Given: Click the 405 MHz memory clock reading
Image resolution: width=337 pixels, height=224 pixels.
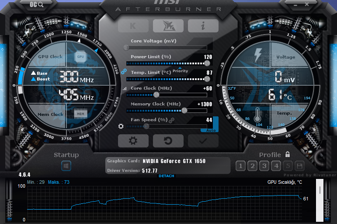Looking at the screenshot, I should point(76,94).
